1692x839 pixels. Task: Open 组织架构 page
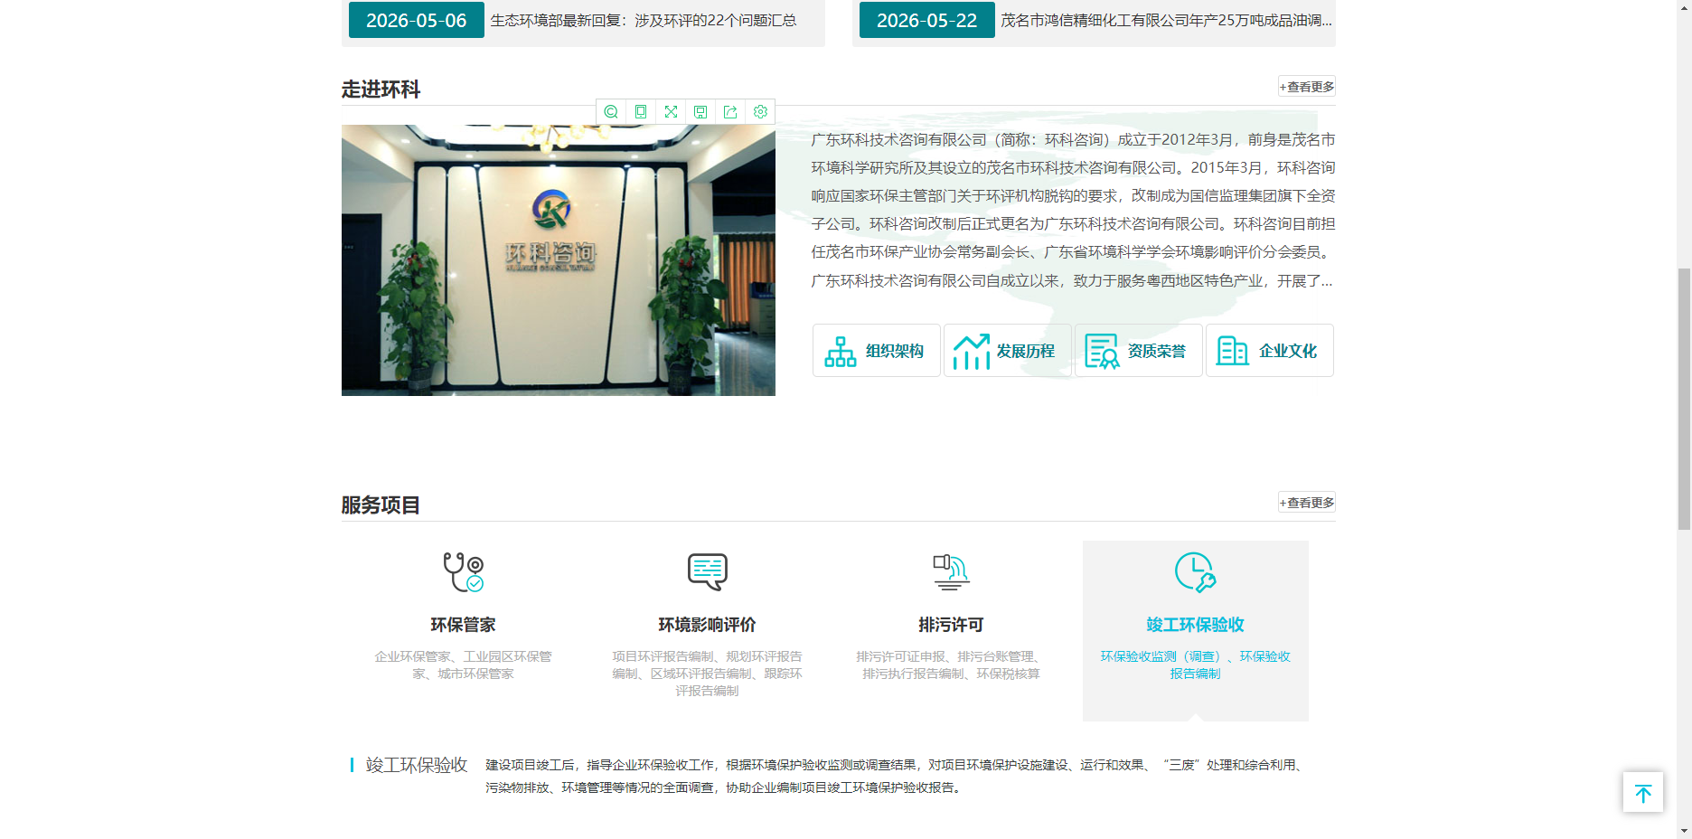[x=877, y=351]
